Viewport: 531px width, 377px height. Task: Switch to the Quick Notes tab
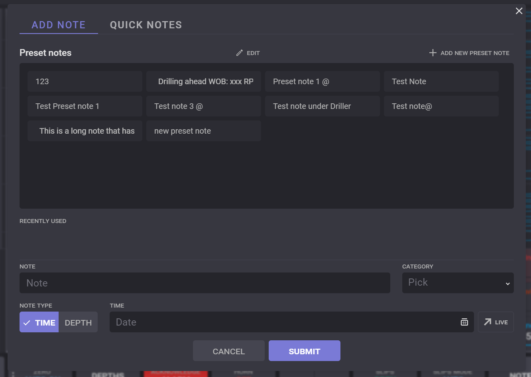(146, 25)
